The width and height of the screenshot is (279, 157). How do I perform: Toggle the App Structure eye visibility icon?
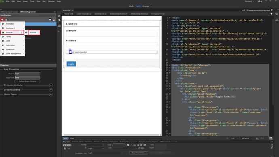pyautogui.click(x=50, y=20)
